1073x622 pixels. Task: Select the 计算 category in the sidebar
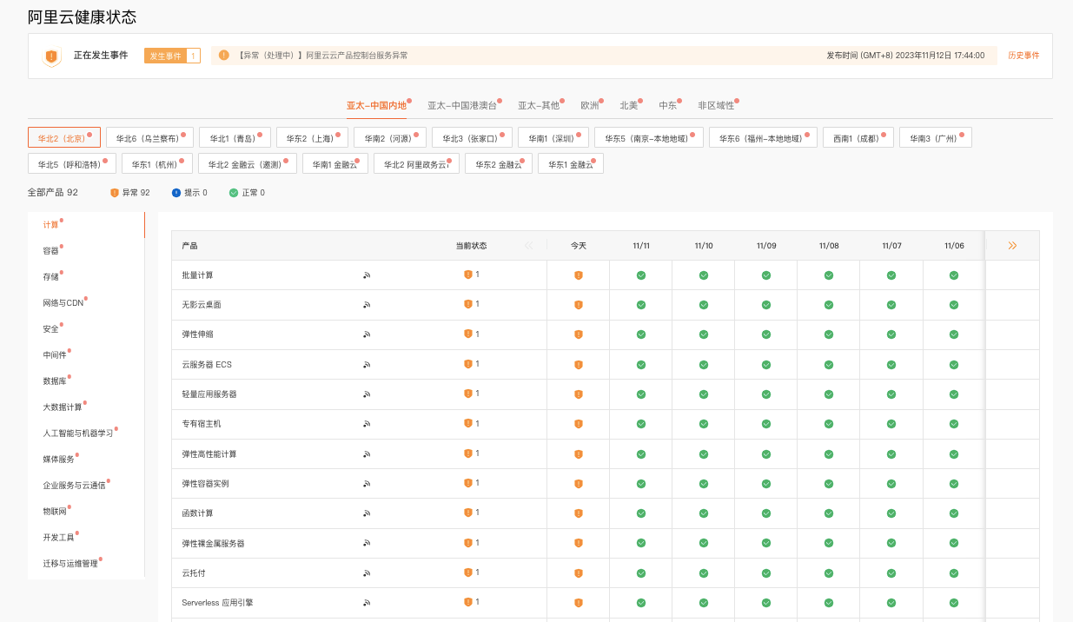pyautogui.click(x=51, y=225)
